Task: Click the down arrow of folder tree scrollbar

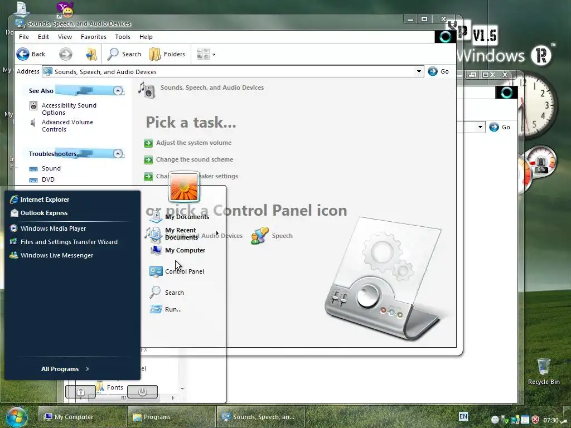Action: 182,388
